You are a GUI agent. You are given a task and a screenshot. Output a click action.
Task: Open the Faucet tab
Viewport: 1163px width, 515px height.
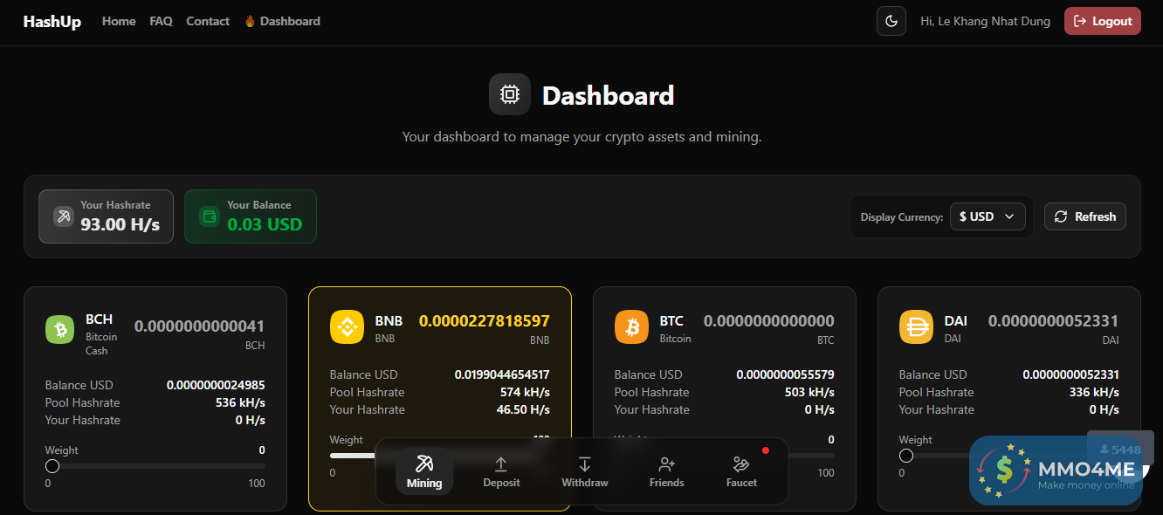pyautogui.click(x=742, y=471)
